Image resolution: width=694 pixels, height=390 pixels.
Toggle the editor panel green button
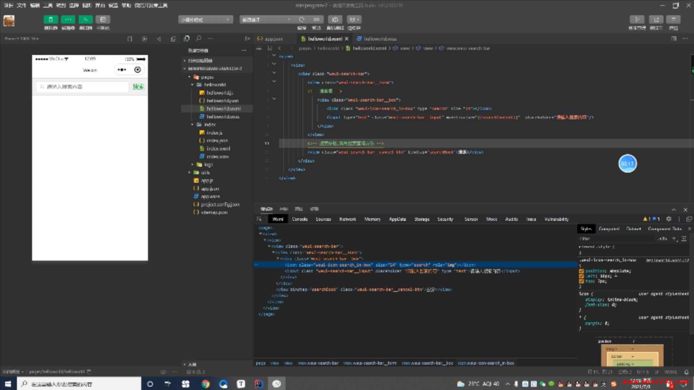tap(68, 19)
